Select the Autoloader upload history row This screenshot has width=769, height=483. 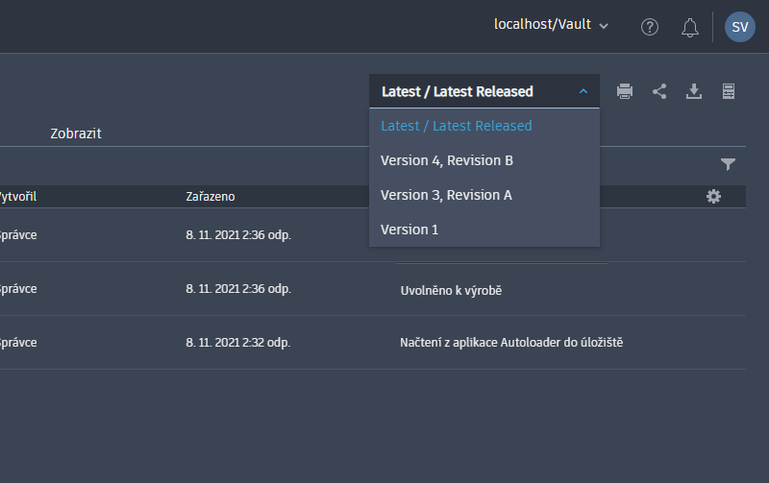pos(511,342)
